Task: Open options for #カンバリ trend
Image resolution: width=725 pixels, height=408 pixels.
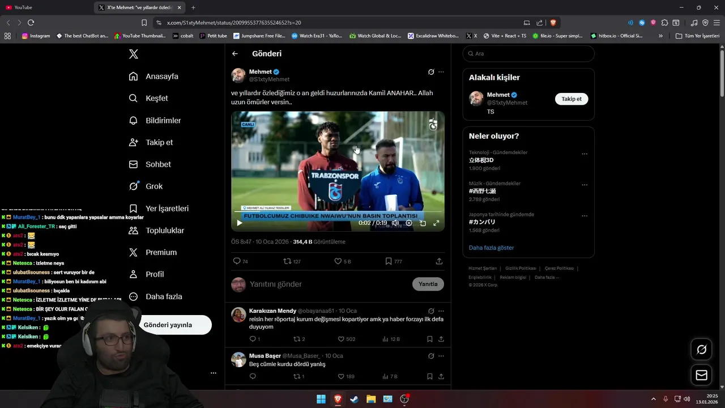Action: (585, 216)
